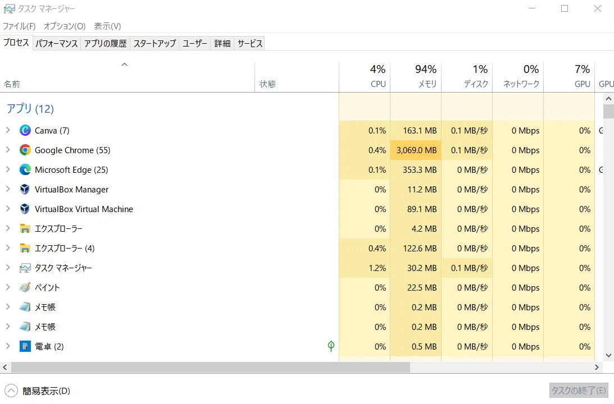Viewport: 614px width, 404px height.
Task: Open the ファイル(F) menu
Action: click(x=19, y=26)
